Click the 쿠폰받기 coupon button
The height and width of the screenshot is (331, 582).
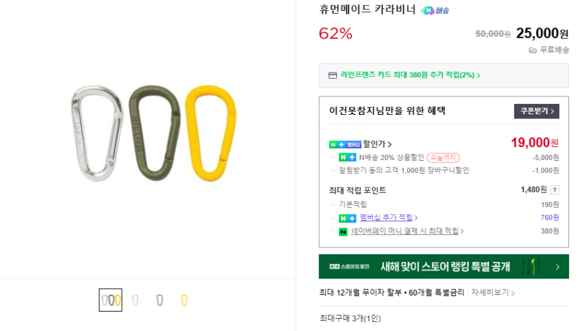[536, 111]
